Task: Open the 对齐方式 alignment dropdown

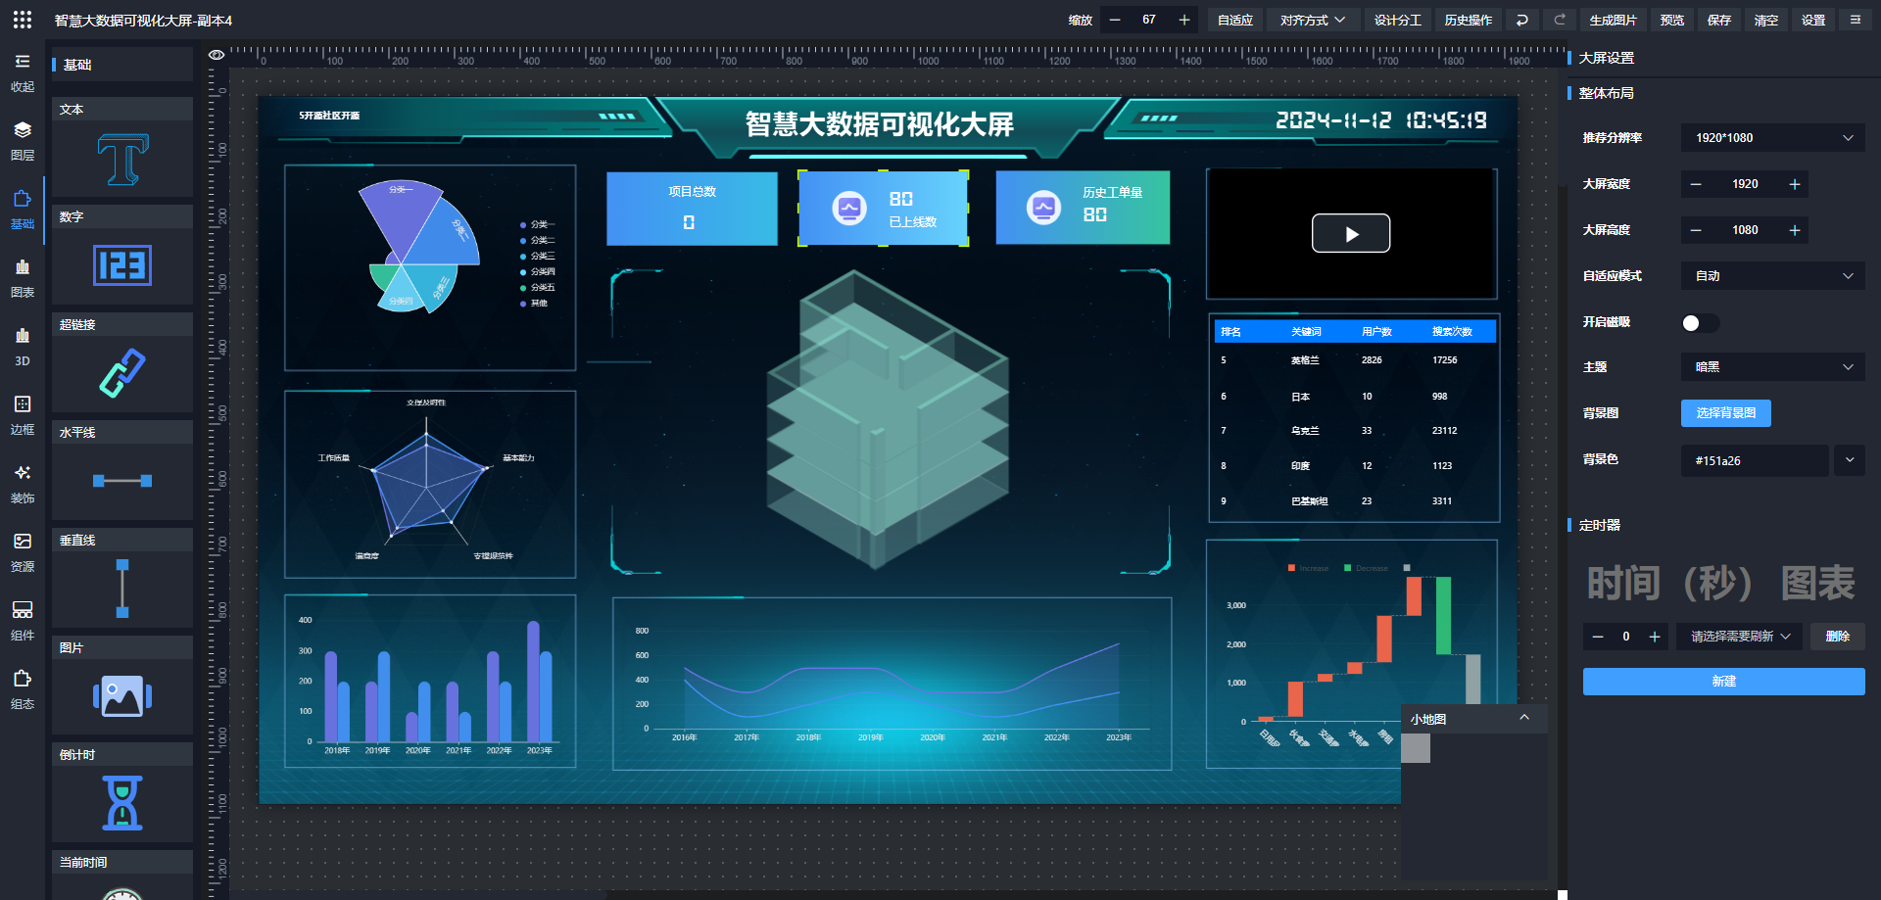Action: (x=1313, y=20)
